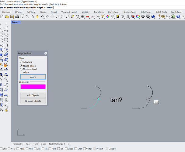The height and width of the screenshot is (152, 185).
Task: Click the green checkmark icon in sidebar
Action: (x=6, y=105)
